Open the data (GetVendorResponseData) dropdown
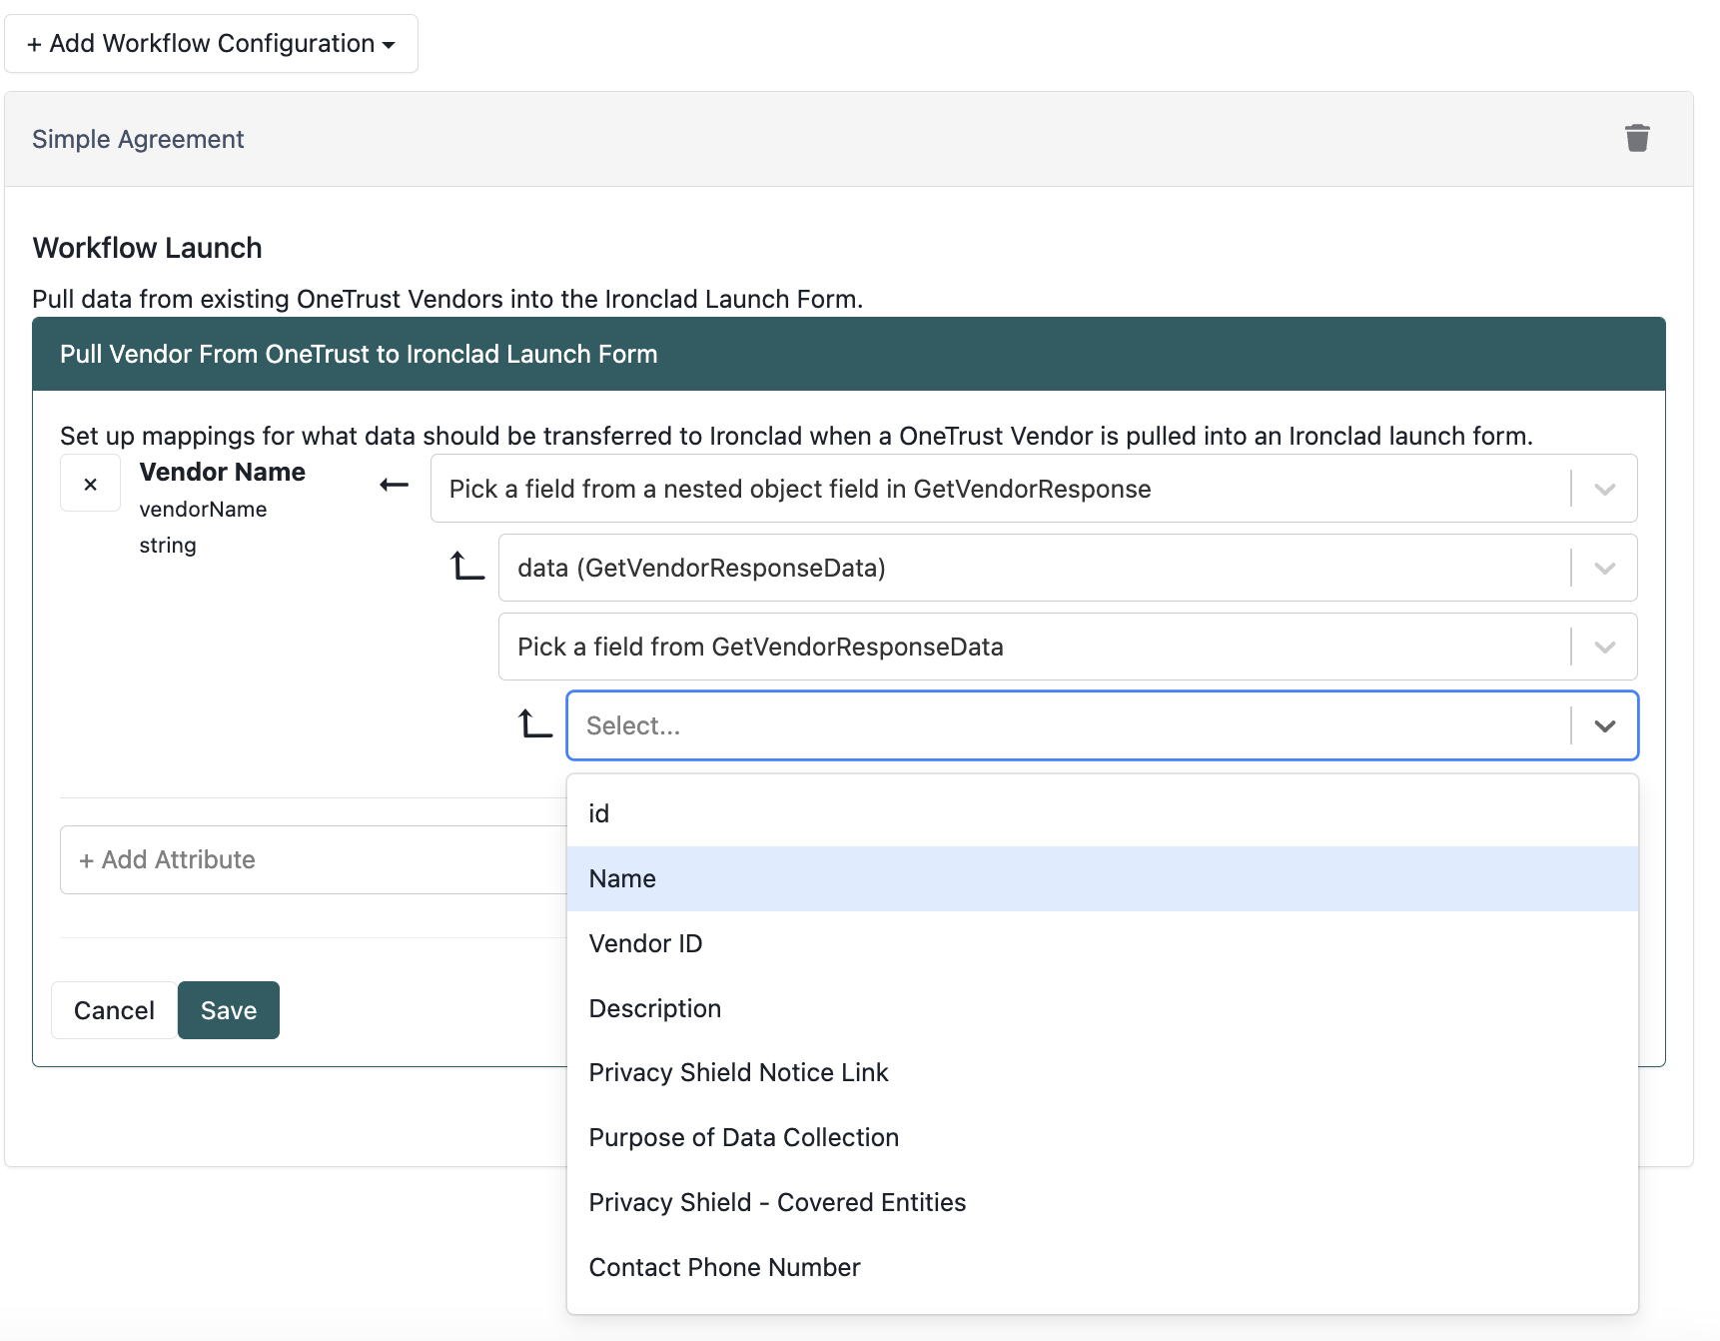 (1067, 568)
